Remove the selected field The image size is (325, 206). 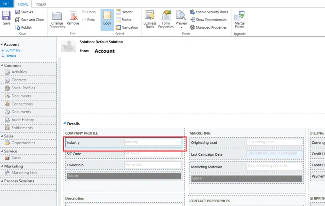point(73,18)
